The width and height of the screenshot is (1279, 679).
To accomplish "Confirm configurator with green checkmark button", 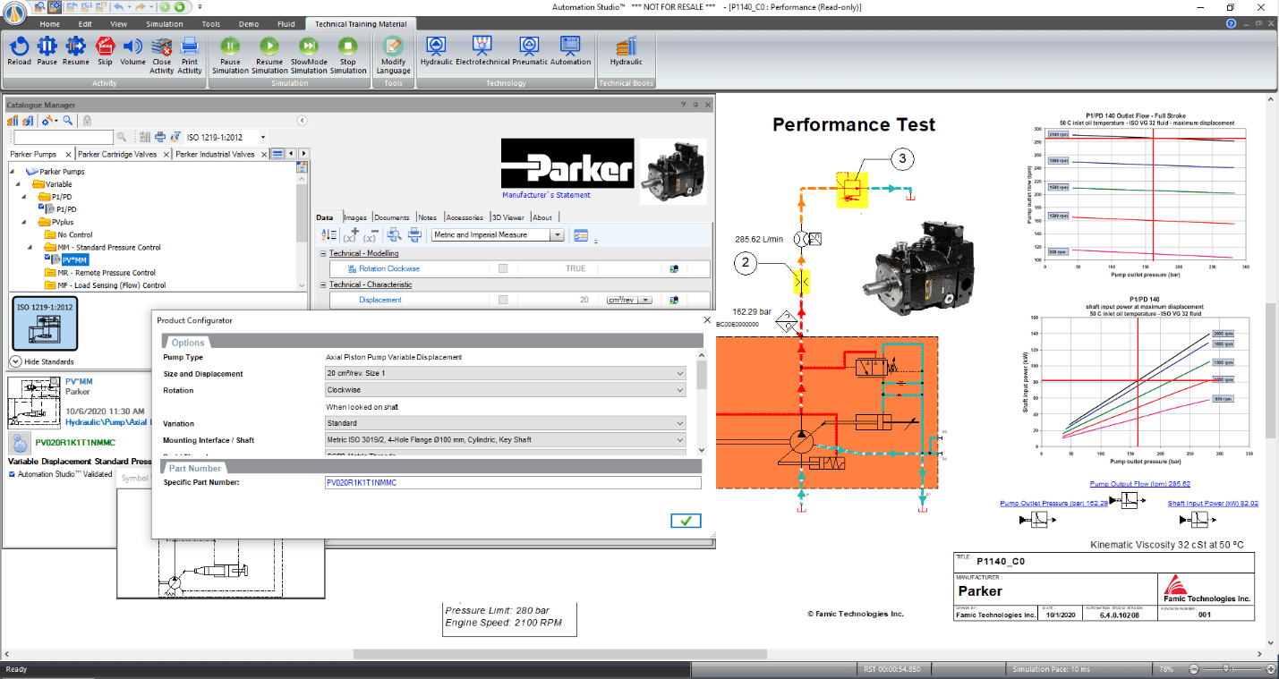I will [686, 520].
